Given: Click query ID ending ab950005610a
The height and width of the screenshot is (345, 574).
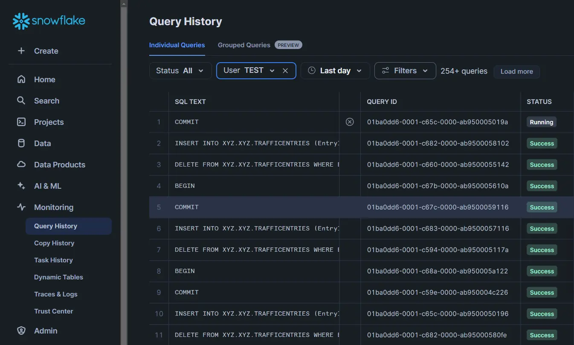Looking at the screenshot, I should pos(438,186).
